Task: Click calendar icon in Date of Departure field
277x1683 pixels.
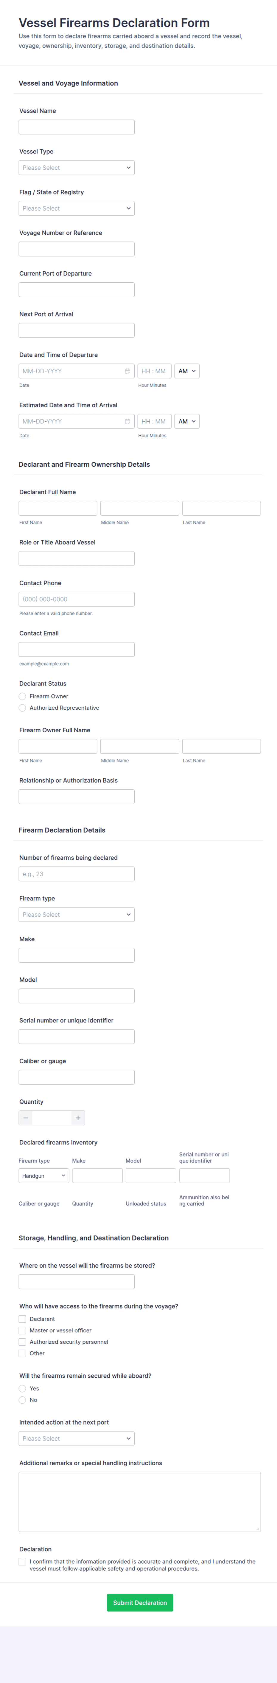Action: click(x=127, y=371)
